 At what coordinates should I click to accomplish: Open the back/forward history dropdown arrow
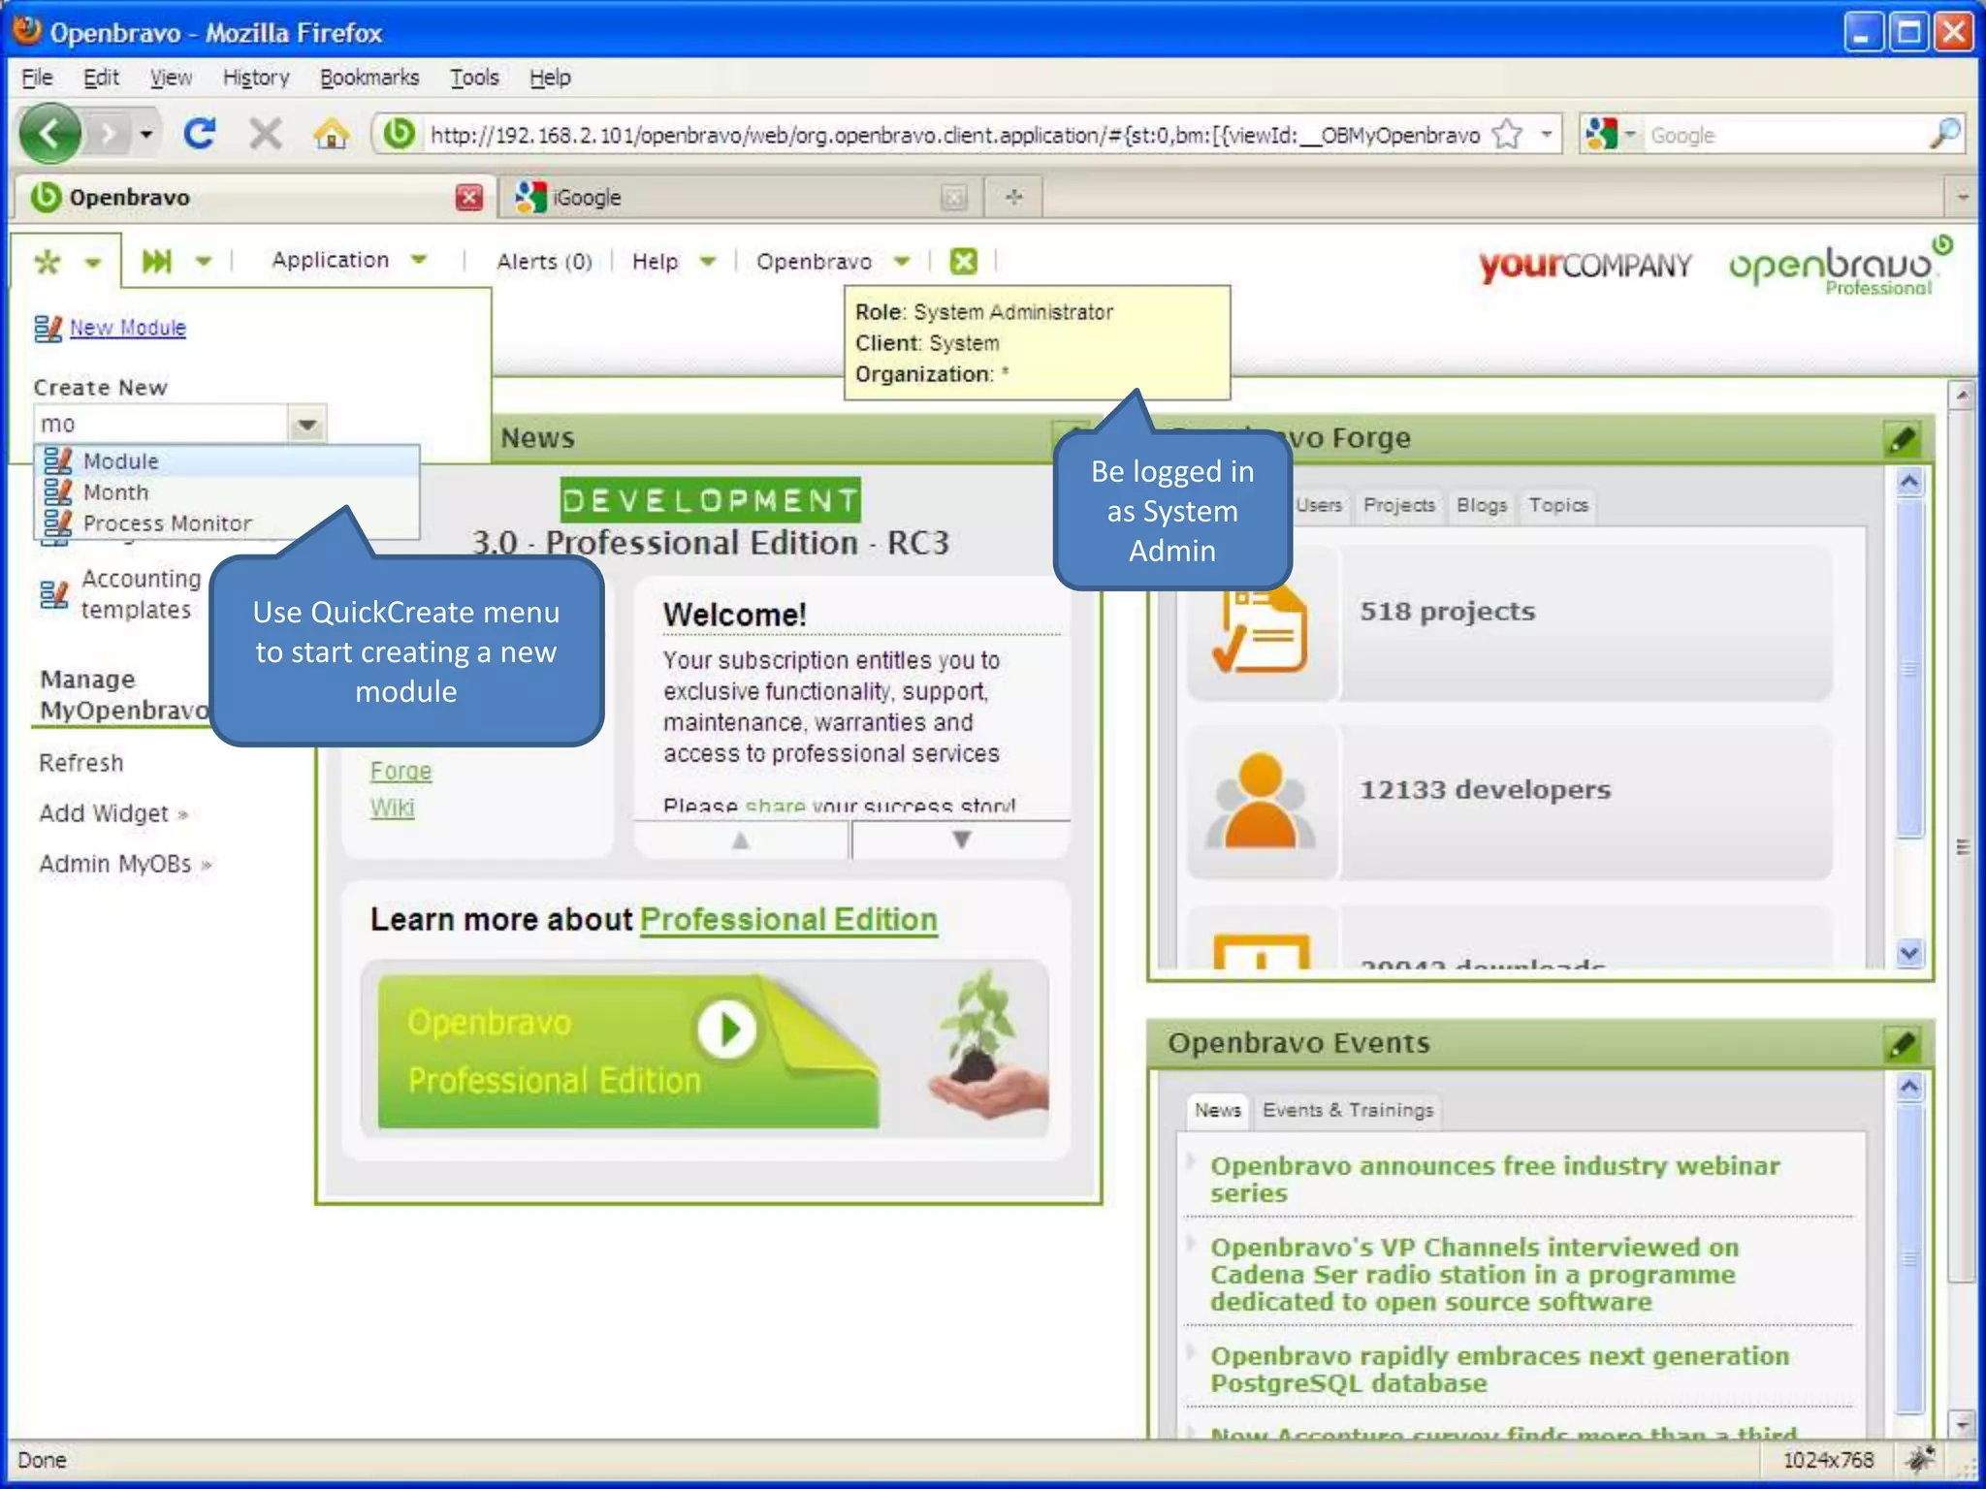(146, 134)
